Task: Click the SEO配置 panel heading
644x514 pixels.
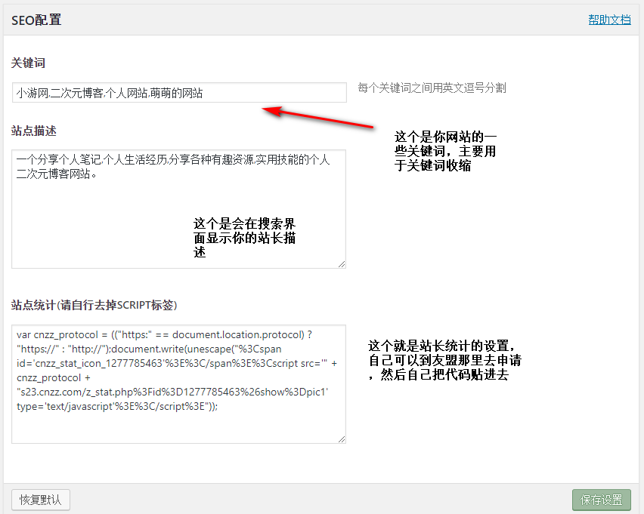Action: (x=36, y=20)
